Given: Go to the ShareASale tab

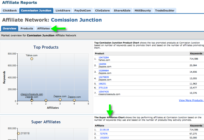Looking at the screenshot, I should tap(122, 11).
